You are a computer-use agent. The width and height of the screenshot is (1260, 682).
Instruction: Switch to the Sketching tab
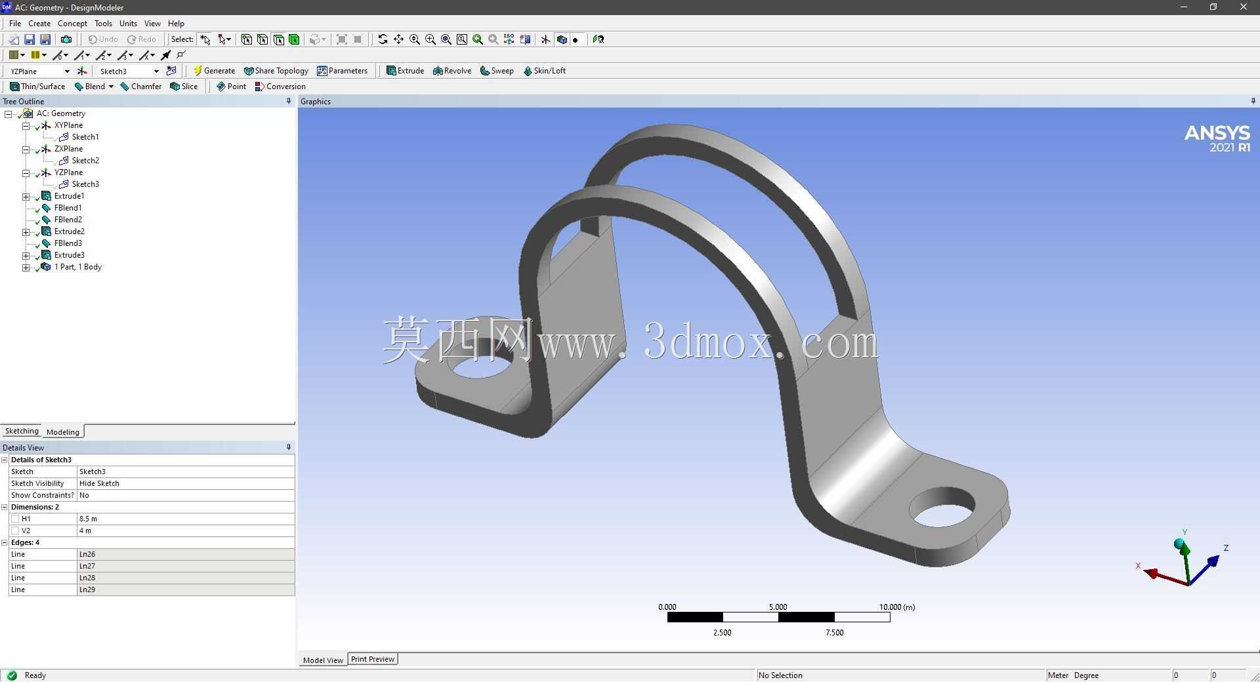point(22,431)
